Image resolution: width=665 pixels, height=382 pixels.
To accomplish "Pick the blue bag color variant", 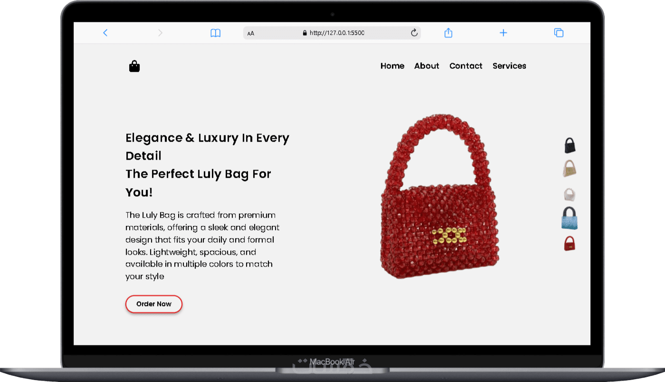I will 570,218.
